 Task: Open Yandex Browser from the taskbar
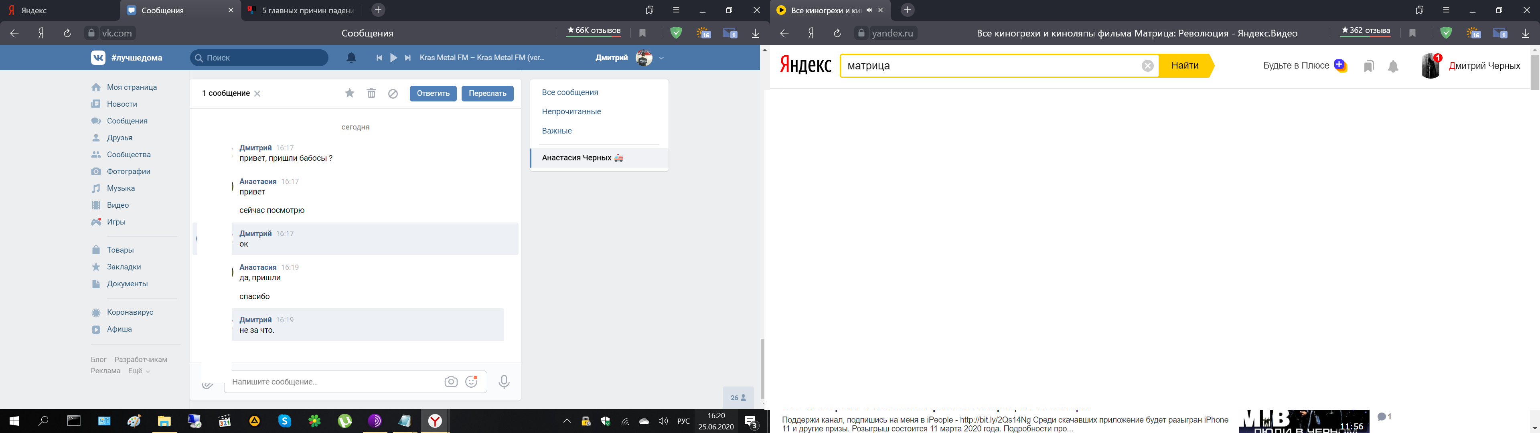coord(435,421)
